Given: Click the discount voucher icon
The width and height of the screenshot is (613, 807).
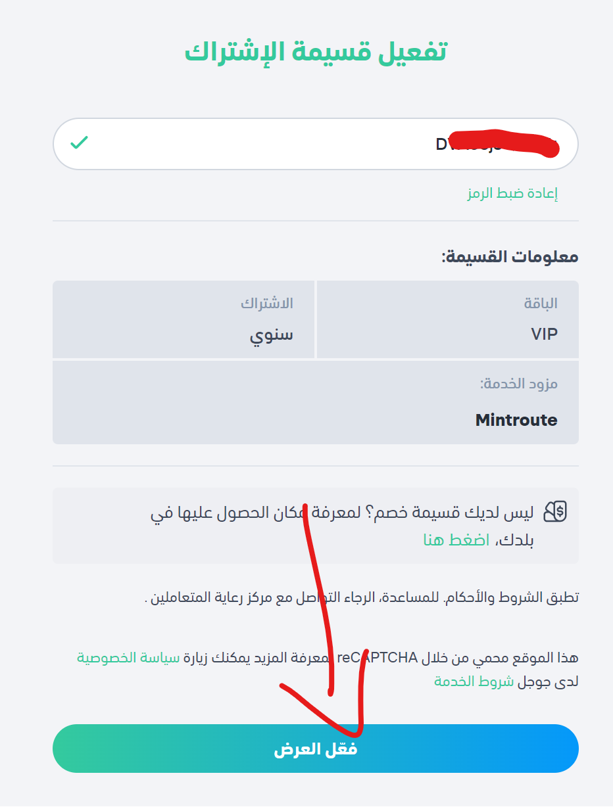Looking at the screenshot, I should point(555,512).
